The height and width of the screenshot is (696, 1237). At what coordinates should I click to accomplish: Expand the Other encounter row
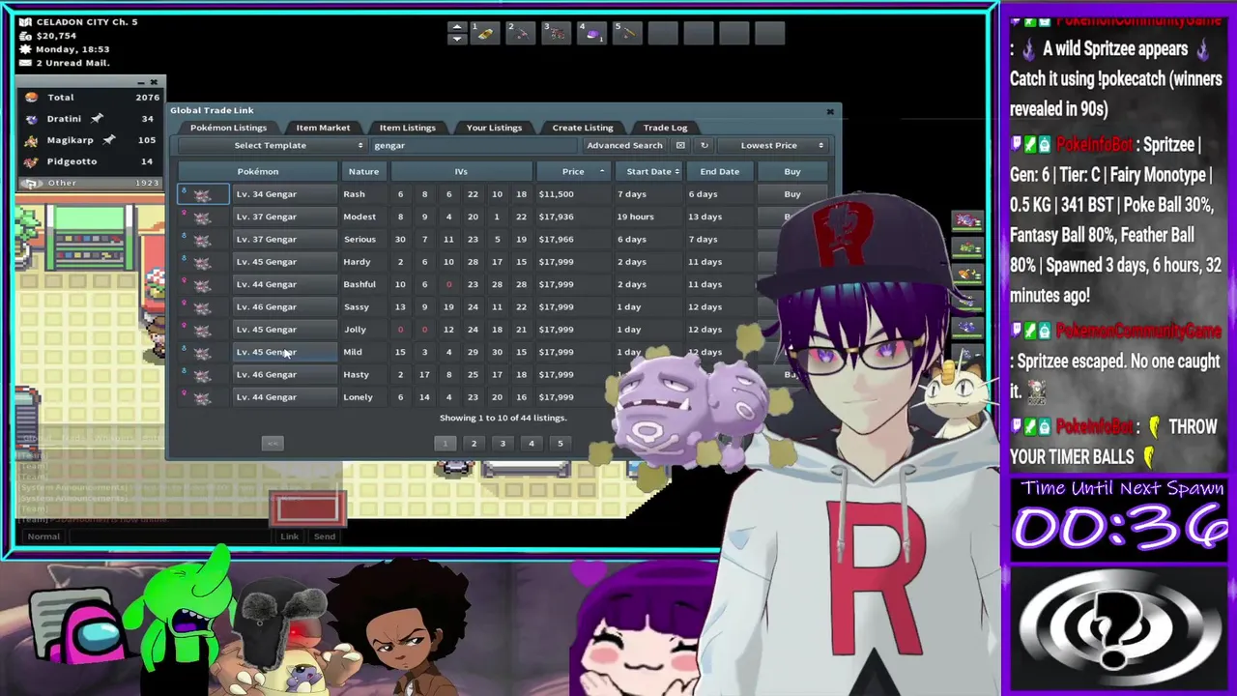91,183
